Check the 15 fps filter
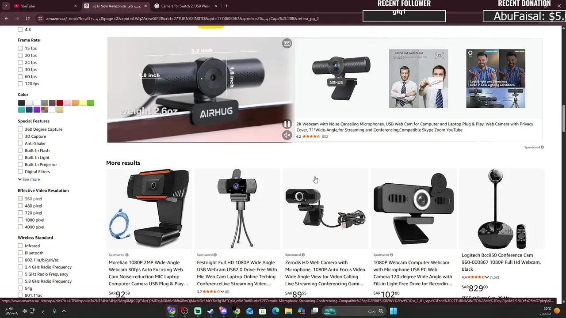This screenshot has width=566, height=318. [x=20, y=48]
